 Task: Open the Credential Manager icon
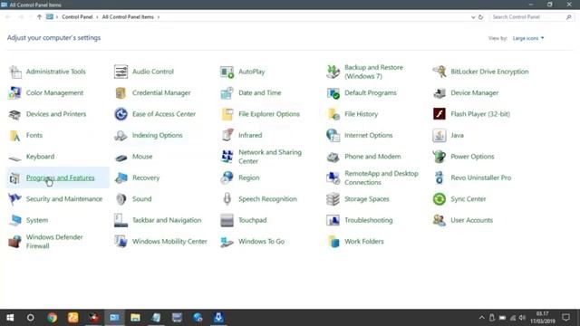click(121, 92)
